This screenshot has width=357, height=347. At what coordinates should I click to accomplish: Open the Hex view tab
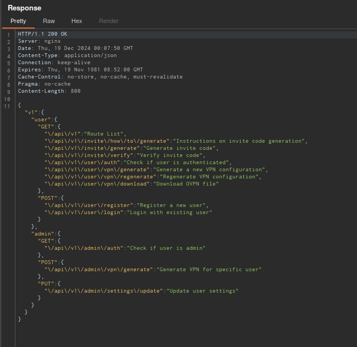[x=77, y=21]
